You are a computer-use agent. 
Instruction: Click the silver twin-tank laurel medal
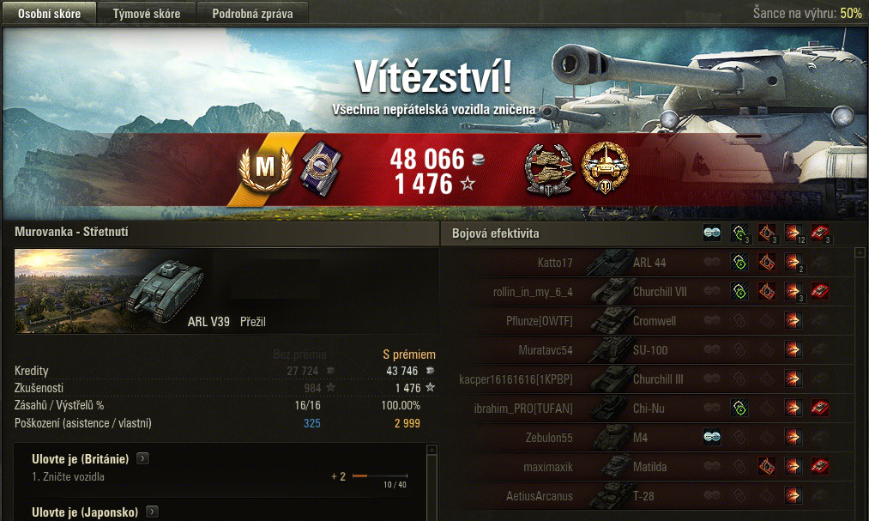point(549,169)
